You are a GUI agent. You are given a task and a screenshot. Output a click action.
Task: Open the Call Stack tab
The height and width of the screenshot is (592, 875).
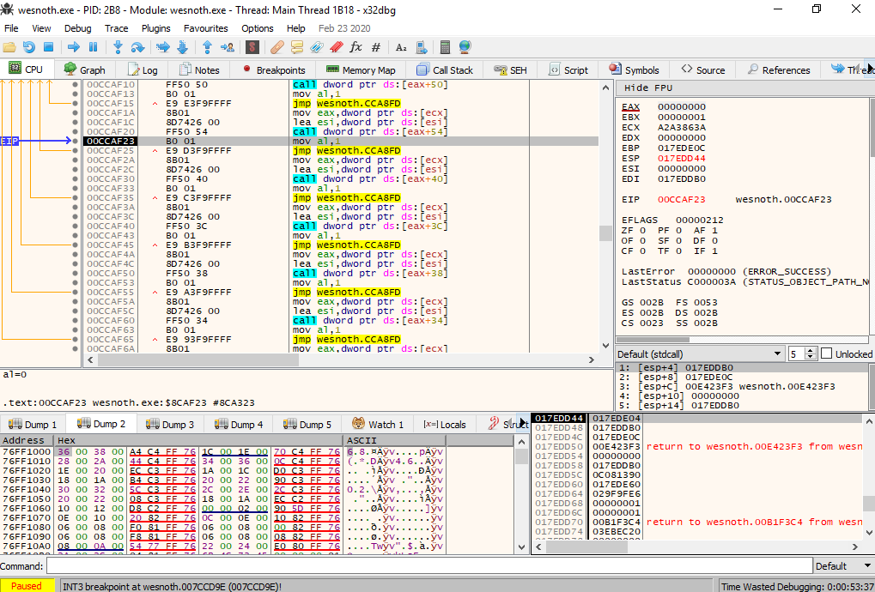[445, 69]
